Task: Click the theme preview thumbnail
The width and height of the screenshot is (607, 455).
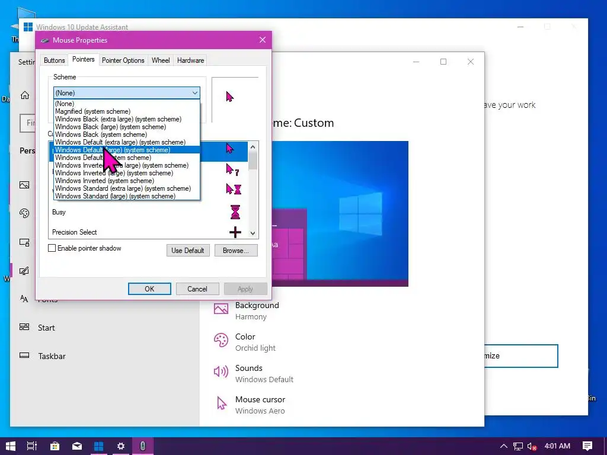Action: point(340,213)
